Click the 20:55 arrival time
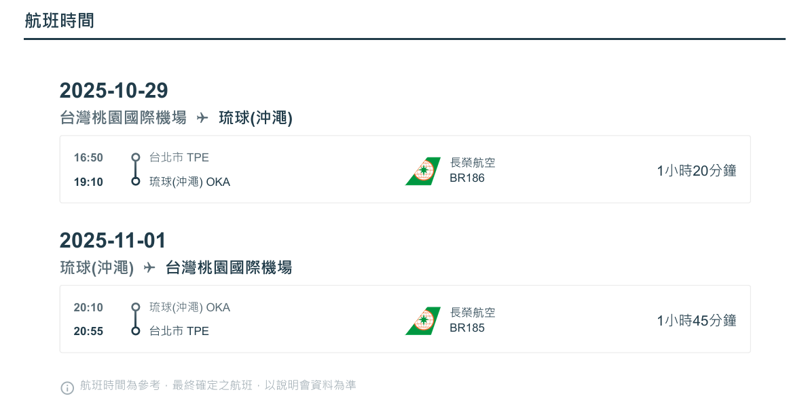 point(88,332)
